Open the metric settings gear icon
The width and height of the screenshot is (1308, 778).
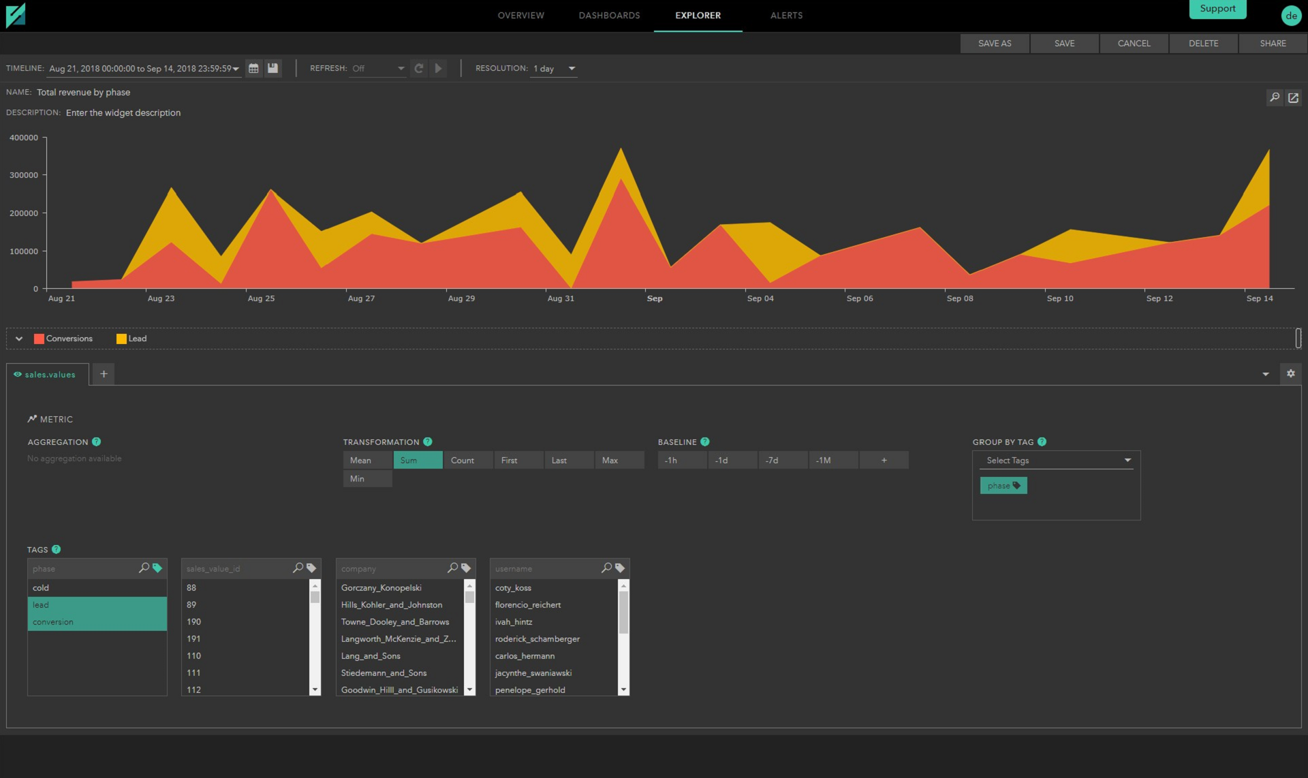coord(1290,373)
